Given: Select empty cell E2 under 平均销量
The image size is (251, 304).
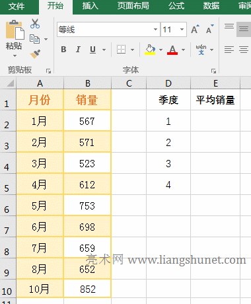Looking at the screenshot, I should click(215, 121).
